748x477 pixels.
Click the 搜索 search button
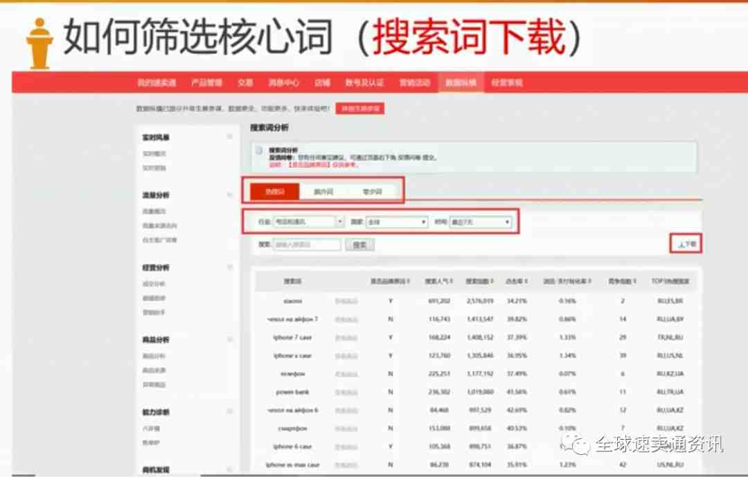pyautogui.click(x=359, y=244)
